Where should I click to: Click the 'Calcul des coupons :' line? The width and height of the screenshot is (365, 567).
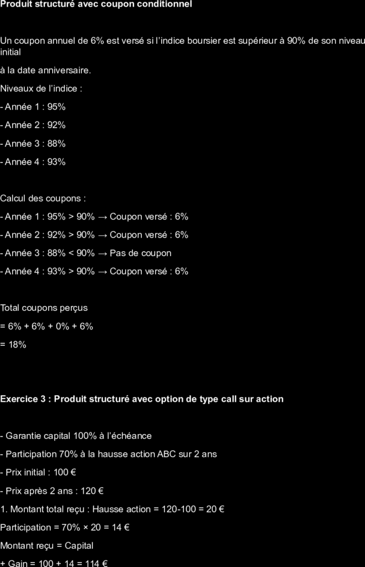coord(43,198)
